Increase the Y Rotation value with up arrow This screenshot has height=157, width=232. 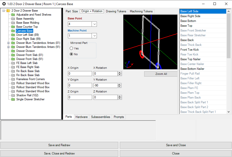[x=120, y=84]
